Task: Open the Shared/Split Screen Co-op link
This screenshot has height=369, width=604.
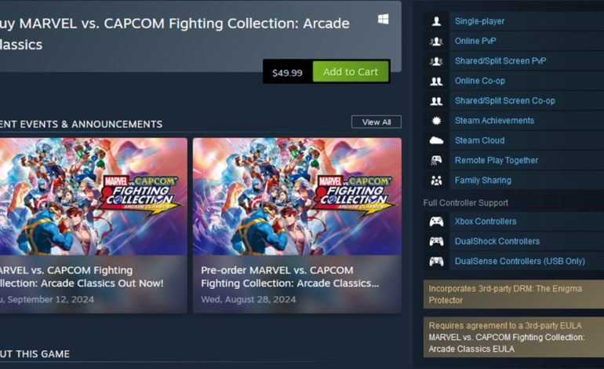Action: click(x=504, y=100)
